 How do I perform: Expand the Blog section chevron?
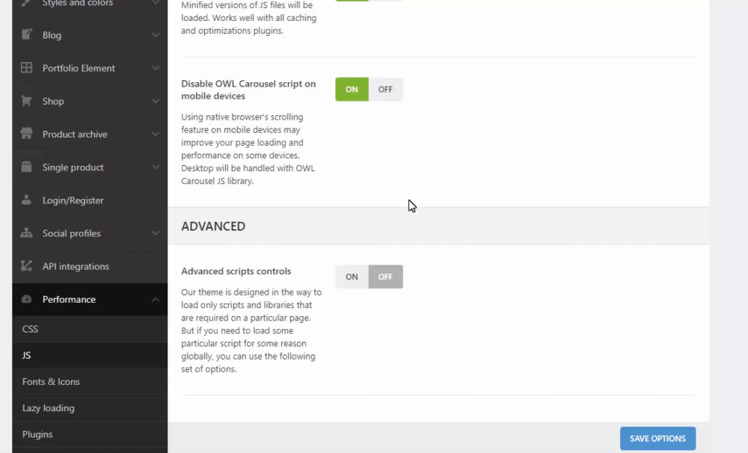[x=155, y=35]
